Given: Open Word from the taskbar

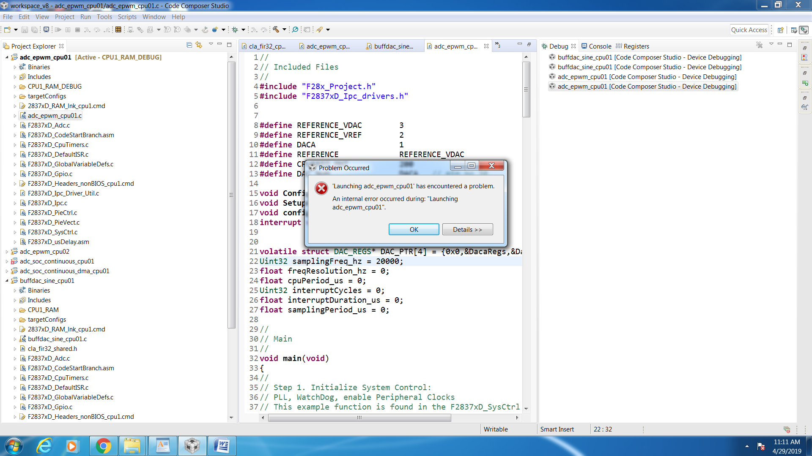Looking at the screenshot, I should click(222, 446).
